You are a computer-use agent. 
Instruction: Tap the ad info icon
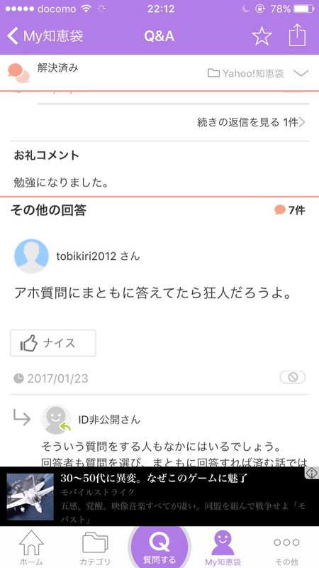click(312, 473)
